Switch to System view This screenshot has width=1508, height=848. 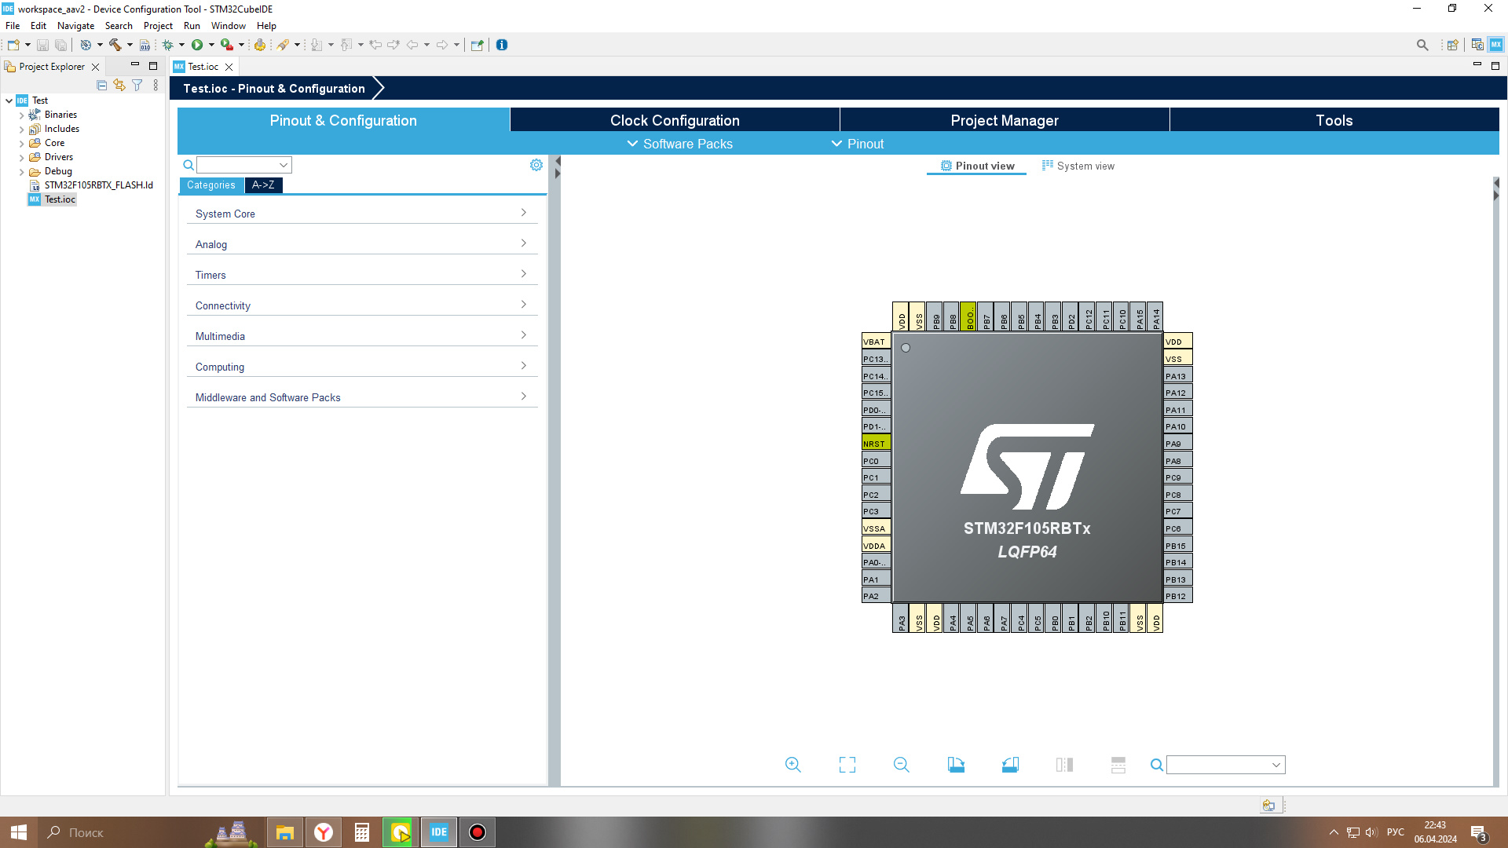pos(1078,166)
